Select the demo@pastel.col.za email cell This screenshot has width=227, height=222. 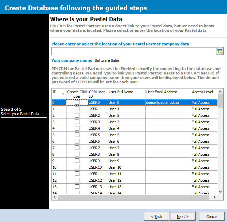(x=168, y=102)
